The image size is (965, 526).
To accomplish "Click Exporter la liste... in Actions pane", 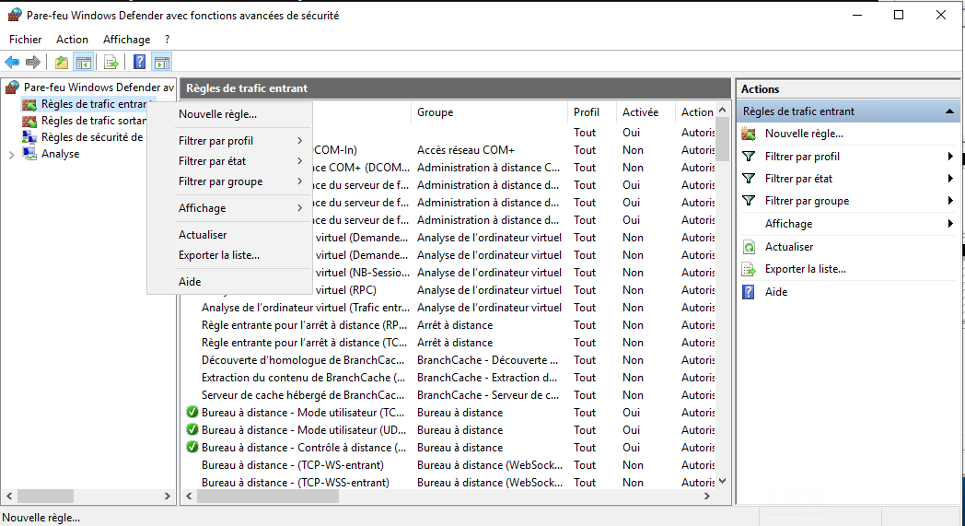I will pos(805,269).
